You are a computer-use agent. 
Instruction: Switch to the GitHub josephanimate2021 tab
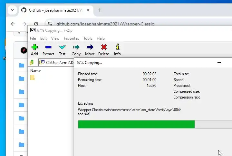(x=55, y=10)
